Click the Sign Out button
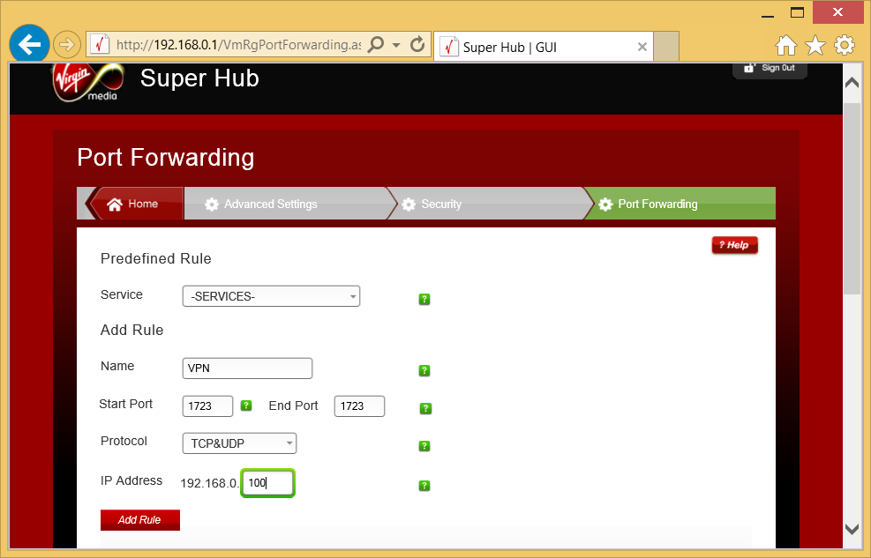The width and height of the screenshot is (871, 558). coord(770,69)
